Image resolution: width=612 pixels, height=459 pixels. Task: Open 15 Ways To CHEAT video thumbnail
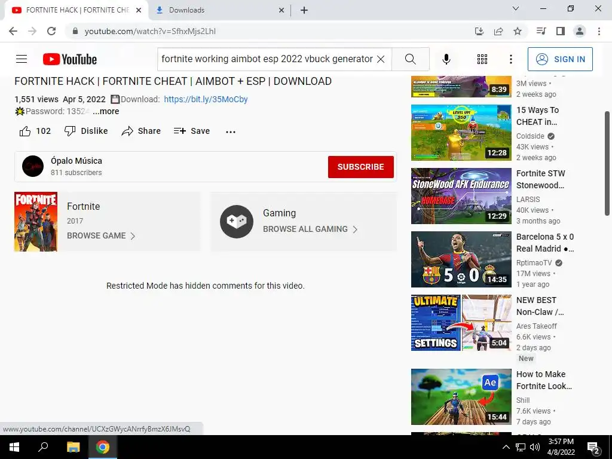pos(461,133)
